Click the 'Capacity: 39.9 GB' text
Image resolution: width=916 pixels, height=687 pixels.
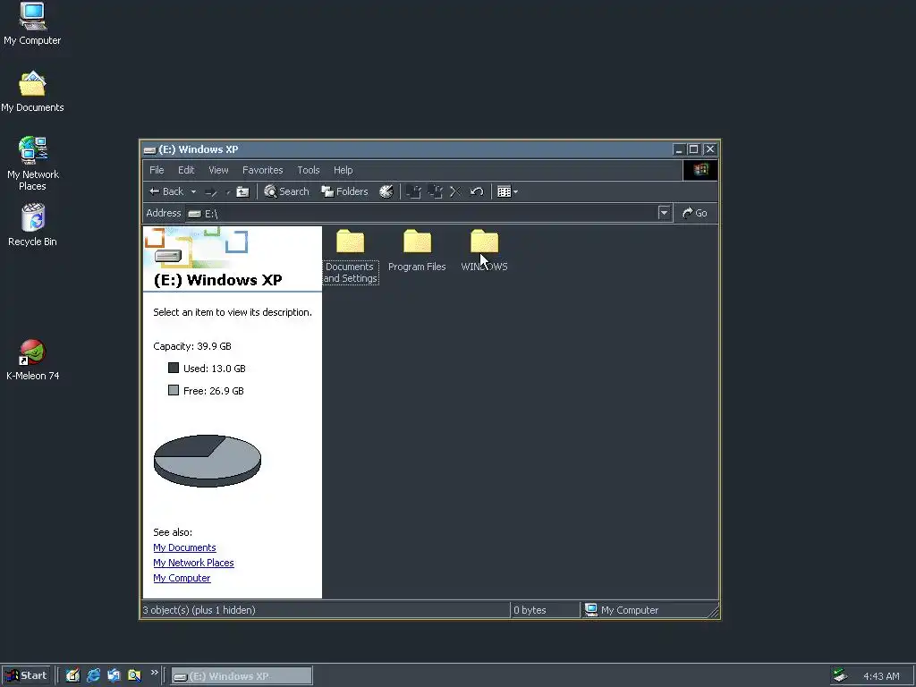192,346
